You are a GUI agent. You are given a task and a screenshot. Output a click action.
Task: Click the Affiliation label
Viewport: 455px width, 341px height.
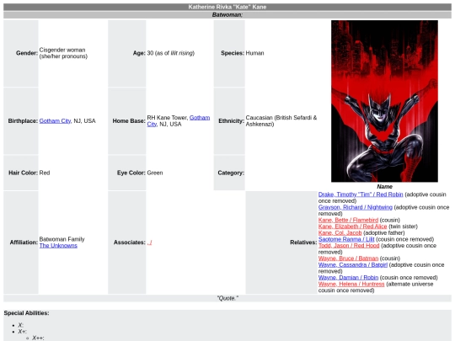click(24, 242)
